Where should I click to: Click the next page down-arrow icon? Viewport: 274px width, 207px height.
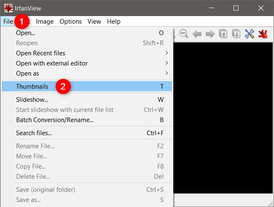(x=236, y=34)
